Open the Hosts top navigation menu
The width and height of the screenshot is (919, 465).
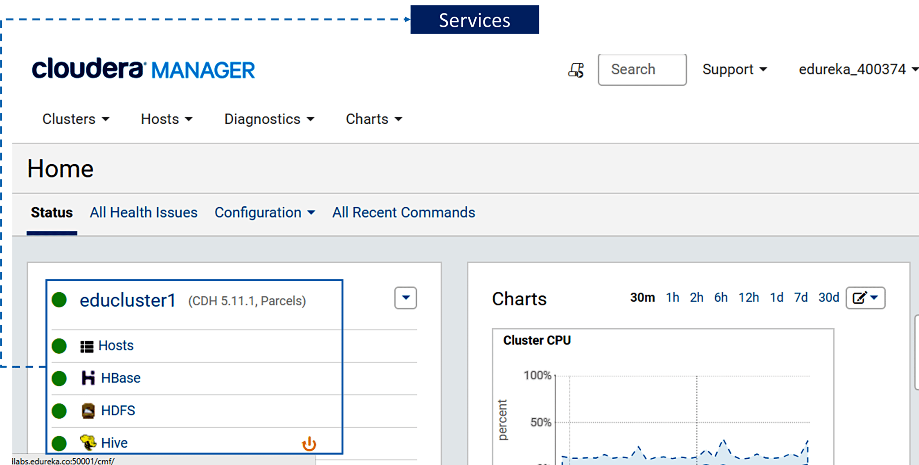166,119
